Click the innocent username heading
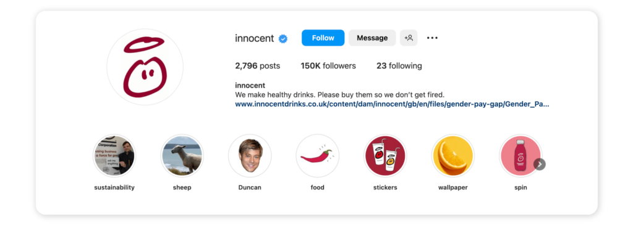The height and width of the screenshot is (225, 633). (254, 38)
